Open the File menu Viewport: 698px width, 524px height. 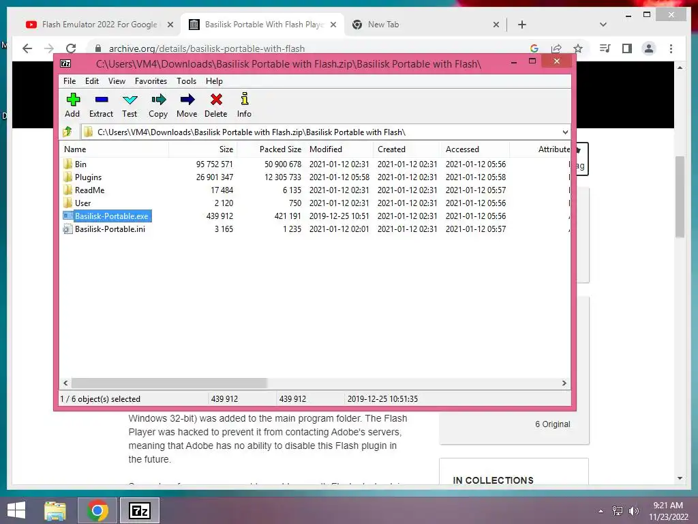click(70, 81)
